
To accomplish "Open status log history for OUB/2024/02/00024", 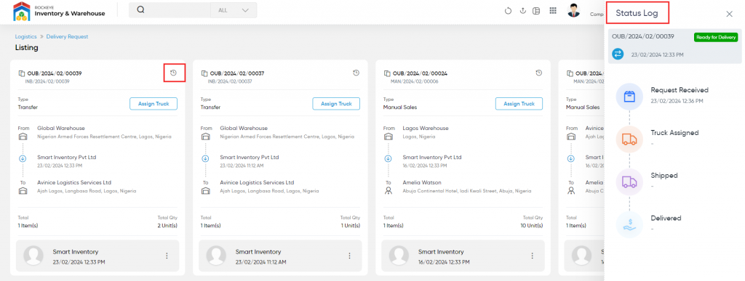I will click(x=539, y=73).
